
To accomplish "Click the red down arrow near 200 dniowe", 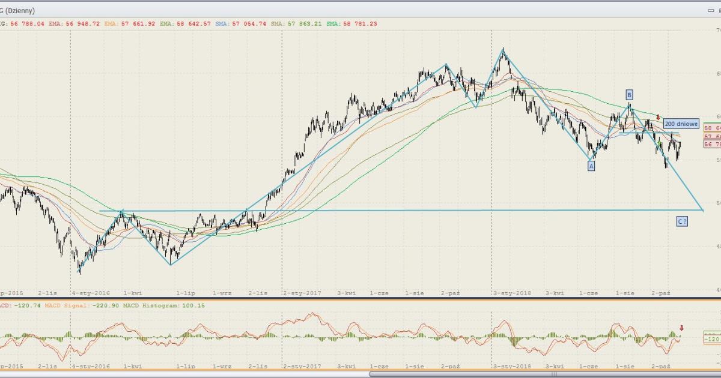I will (659, 118).
